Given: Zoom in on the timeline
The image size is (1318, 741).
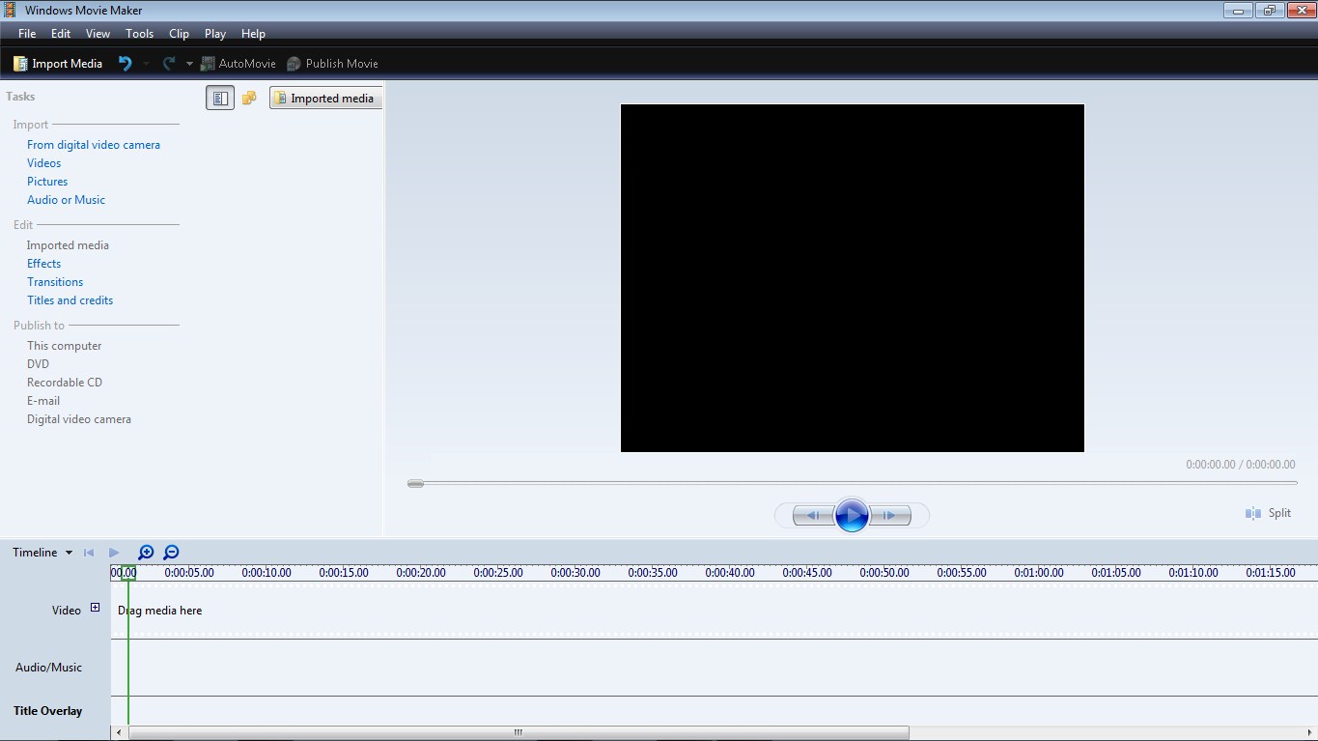Looking at the screenshot, I should click(146, 553).
